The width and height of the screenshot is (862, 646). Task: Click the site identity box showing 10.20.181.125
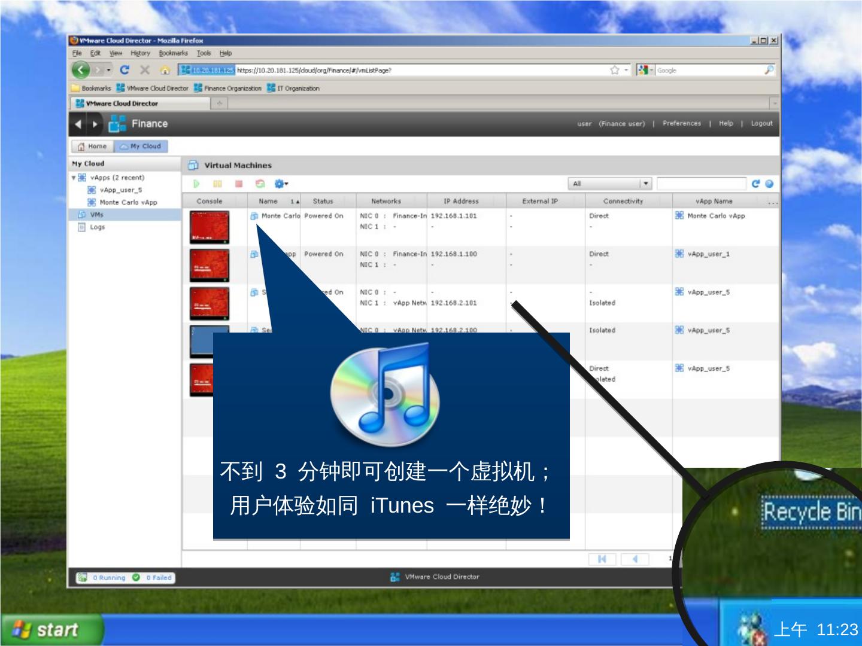207,70
